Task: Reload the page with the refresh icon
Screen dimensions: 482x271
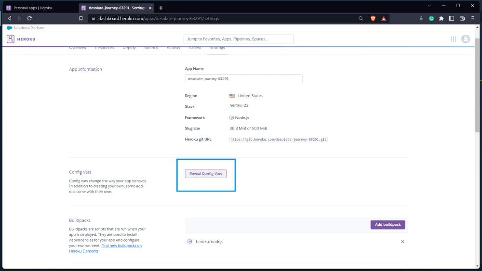Action: click(29, 18)
